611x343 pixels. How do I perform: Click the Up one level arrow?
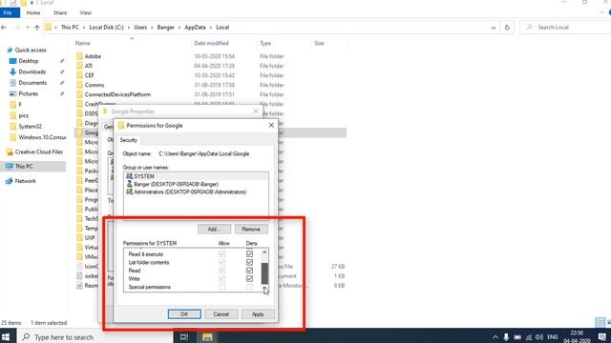37,28
